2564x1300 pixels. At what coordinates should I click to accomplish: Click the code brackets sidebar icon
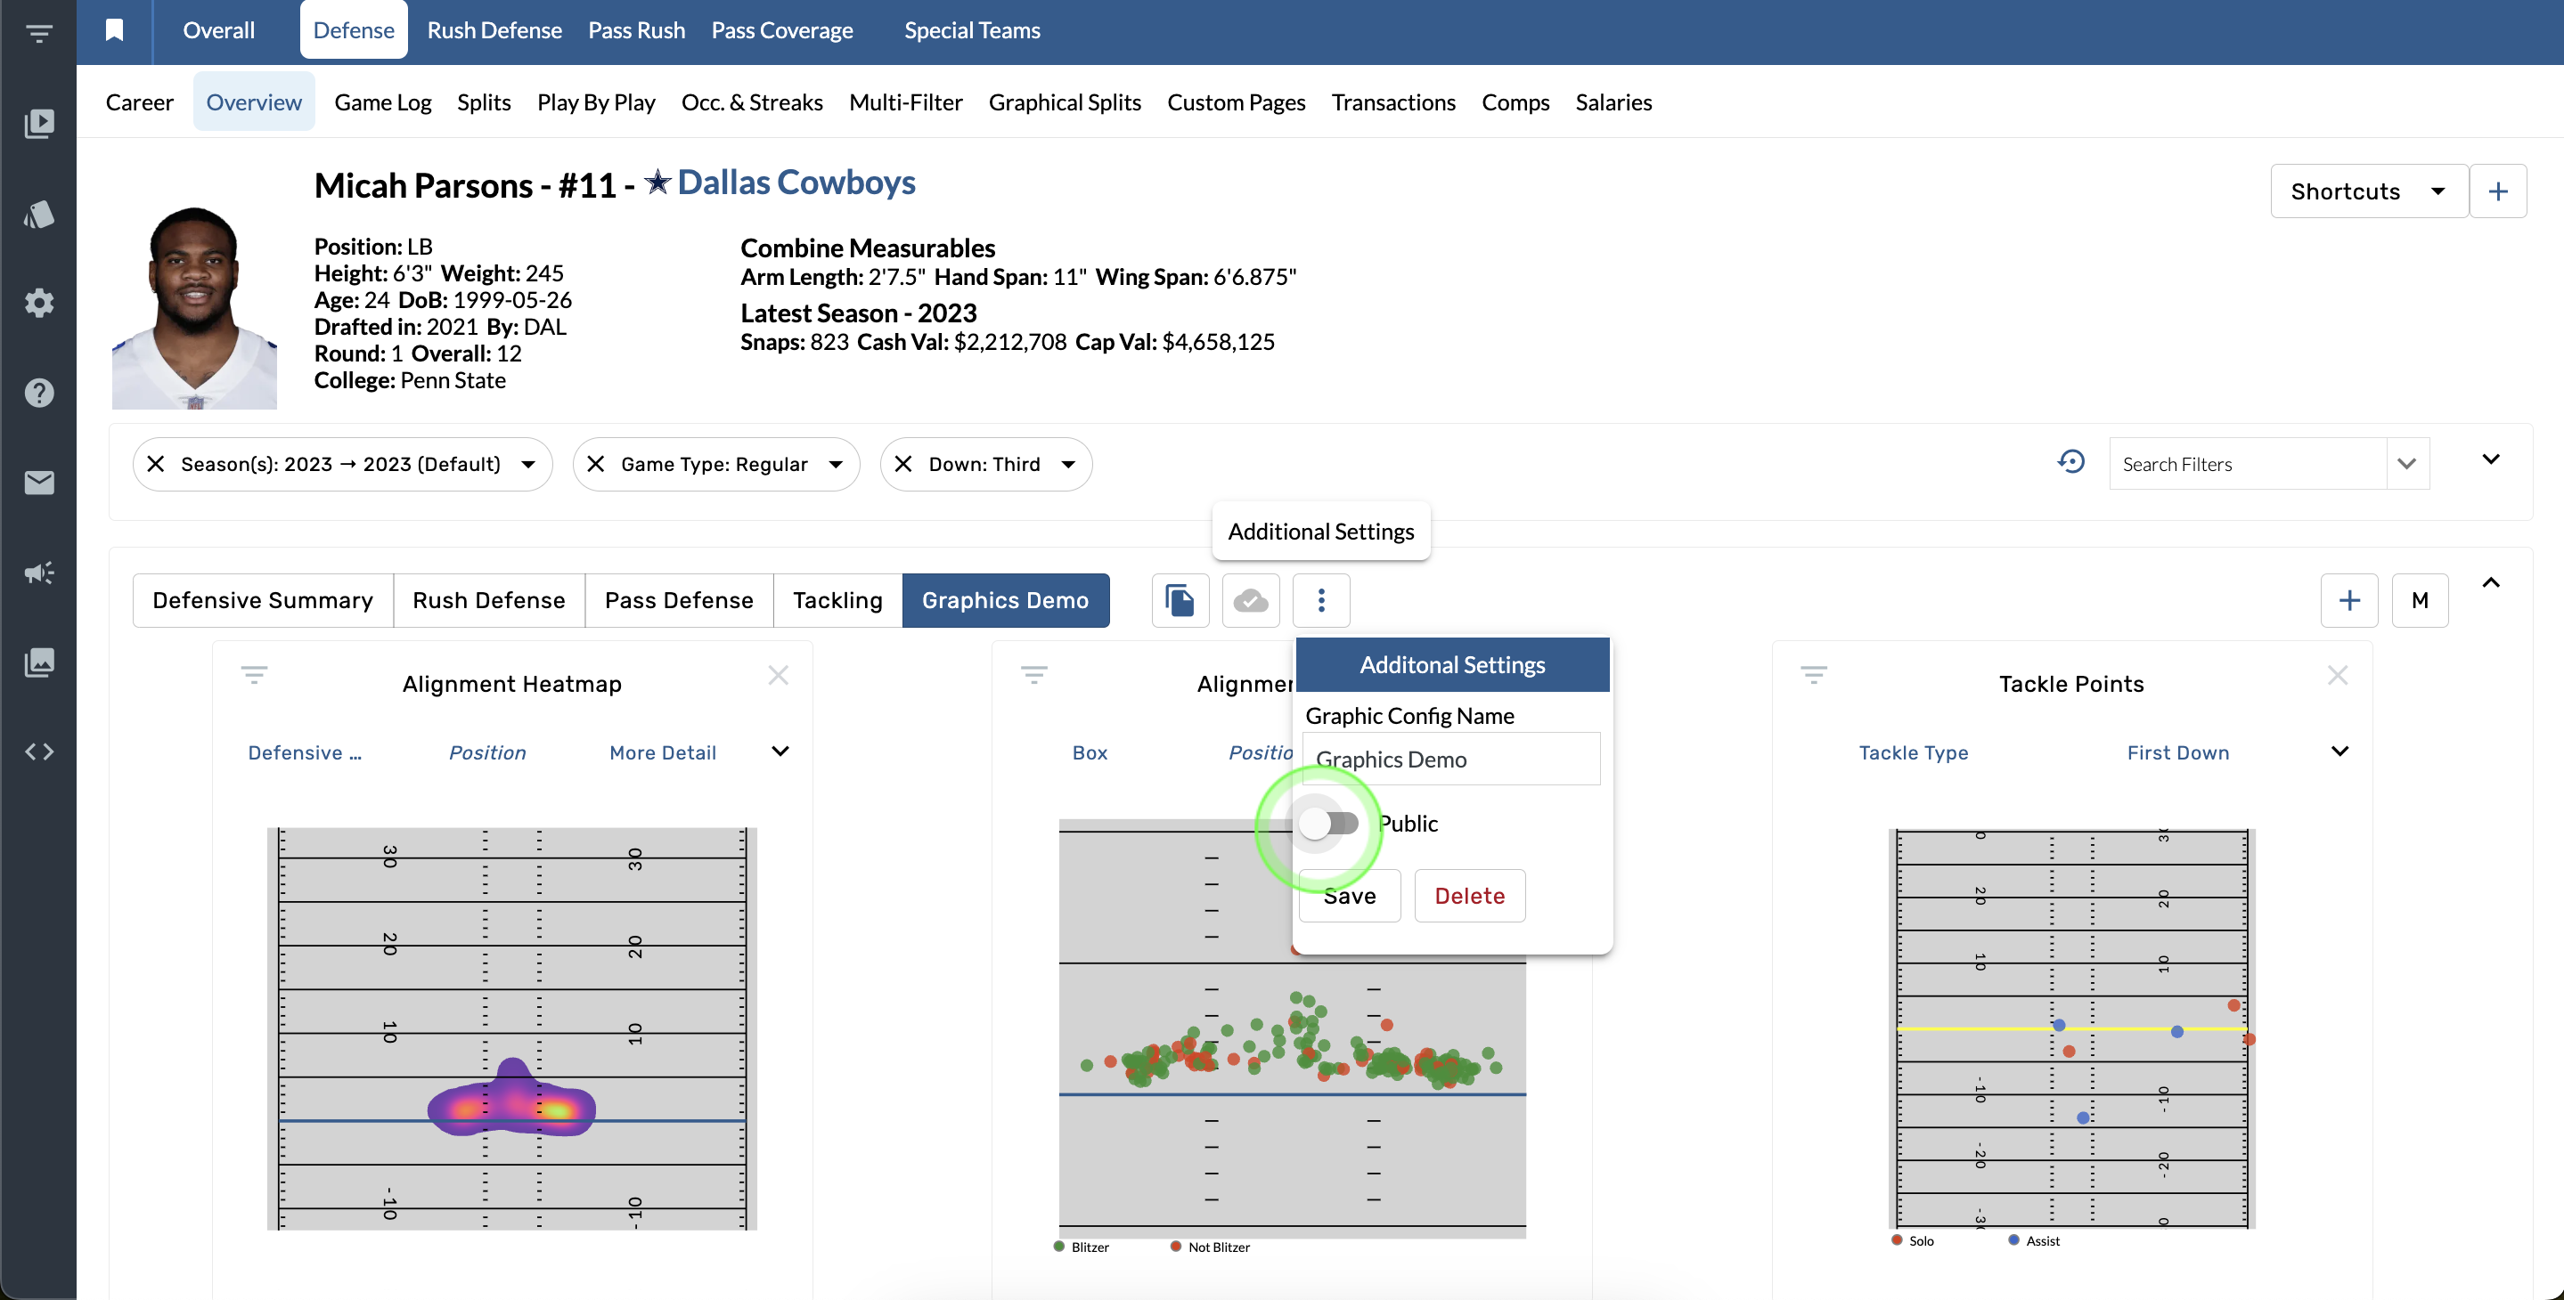click(39, 752)
